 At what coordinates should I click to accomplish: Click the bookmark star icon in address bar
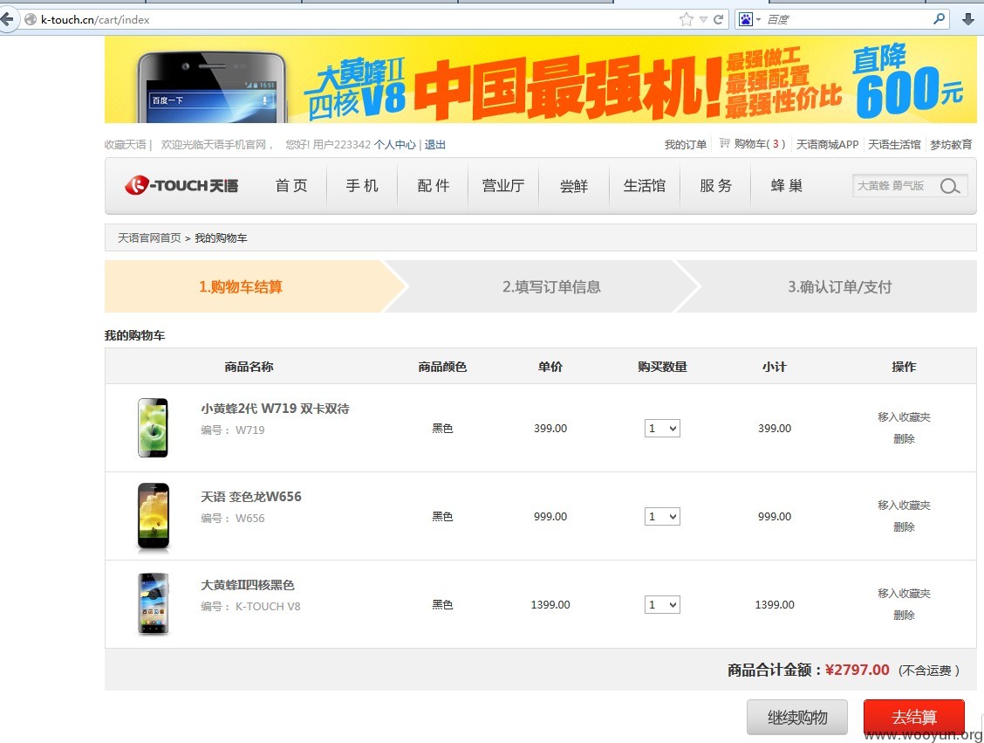click(686, 19)
